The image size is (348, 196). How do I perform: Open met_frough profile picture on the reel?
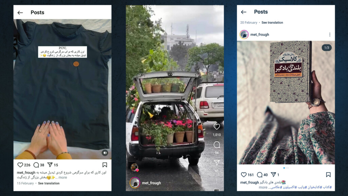point(135,183)
